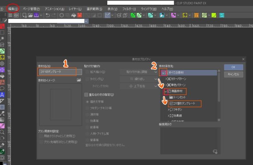Select the pink Eyedropper tool
The image size is (253, 165).
pos(2,126)
